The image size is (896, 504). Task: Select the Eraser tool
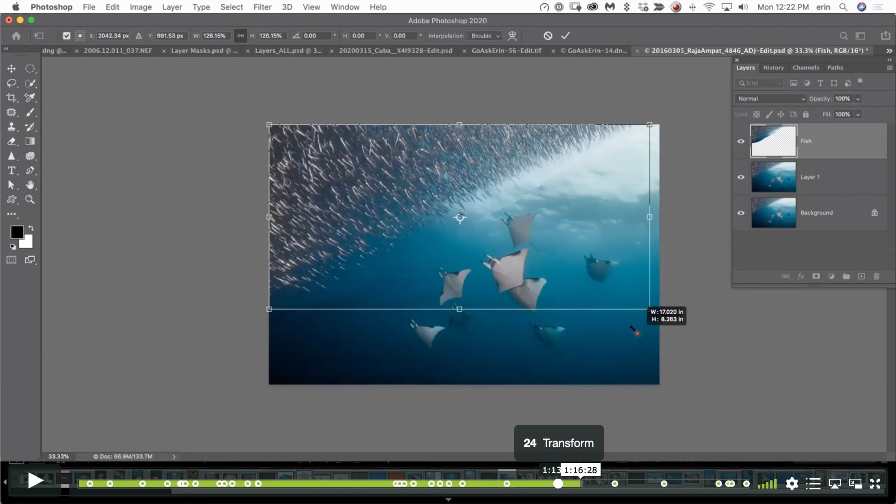click(11, 141)
